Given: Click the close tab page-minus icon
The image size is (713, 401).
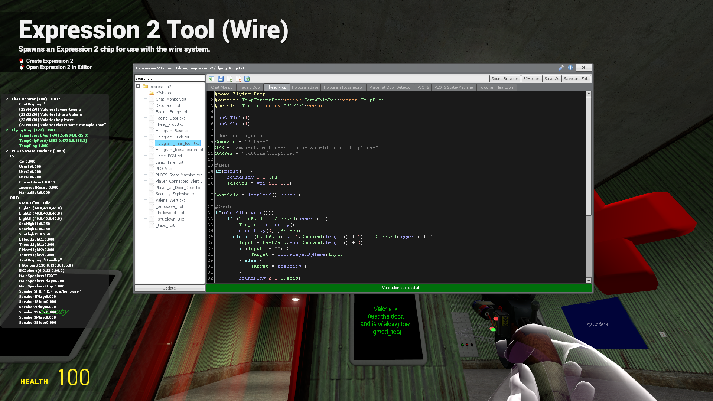Looking at the screenshot, I should 238,79.
